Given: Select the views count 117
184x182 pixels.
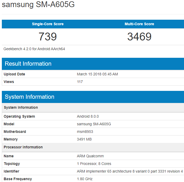Looking at the screenshot, I should [80, 82].
